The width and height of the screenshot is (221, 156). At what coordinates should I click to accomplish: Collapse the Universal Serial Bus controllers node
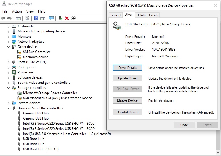click(8, 108)
